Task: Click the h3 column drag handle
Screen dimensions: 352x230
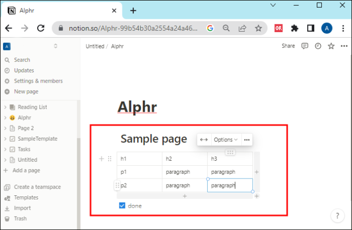Action: tap(230, 152)
